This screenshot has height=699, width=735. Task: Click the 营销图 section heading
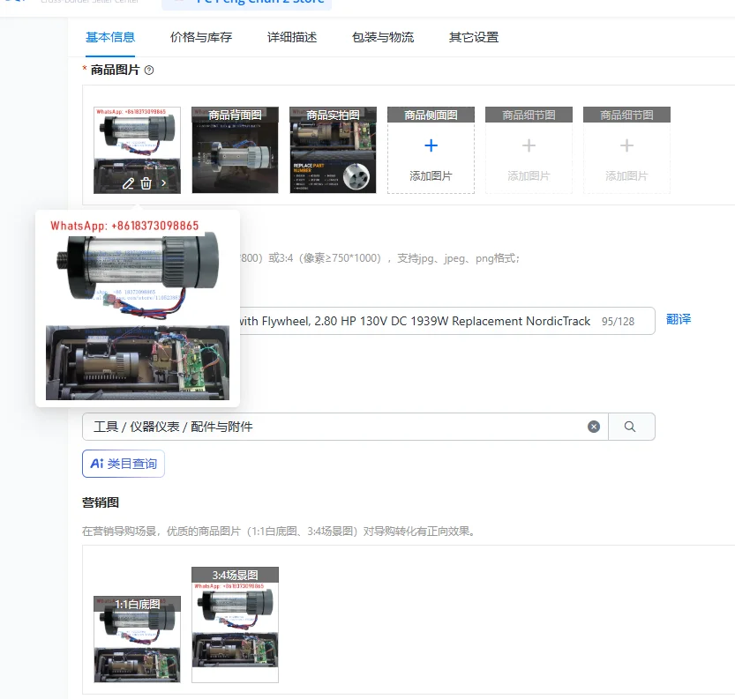pyautogui.click(x=101, y=502)
